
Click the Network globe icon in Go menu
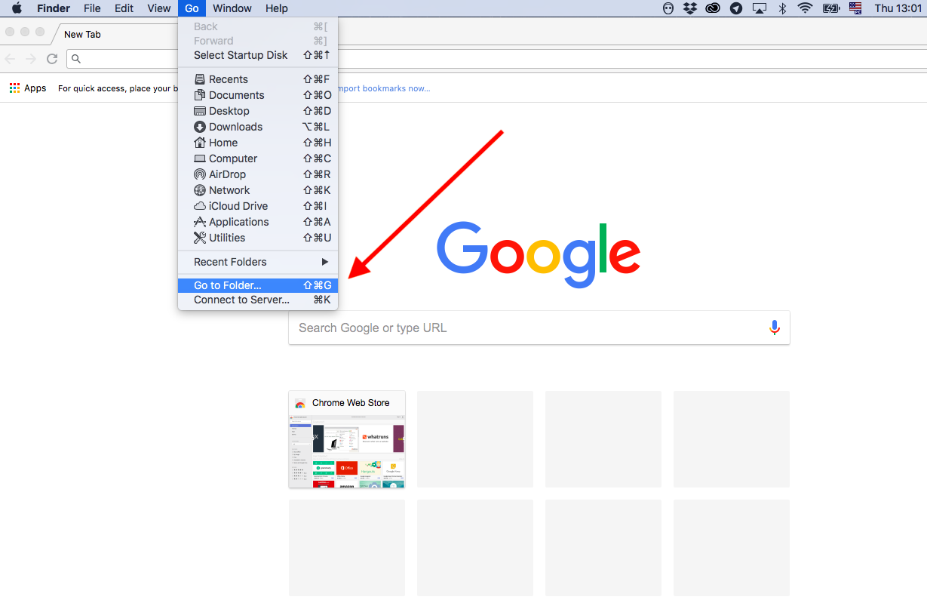[200, 190]
